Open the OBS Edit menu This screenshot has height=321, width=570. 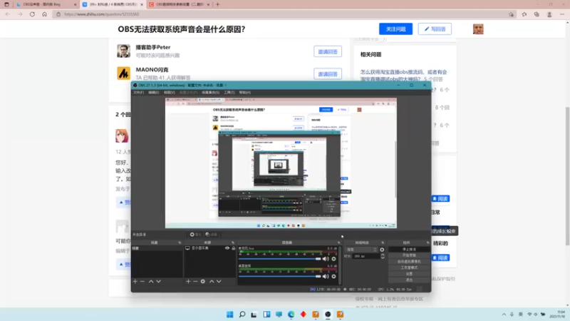point(153,93)
